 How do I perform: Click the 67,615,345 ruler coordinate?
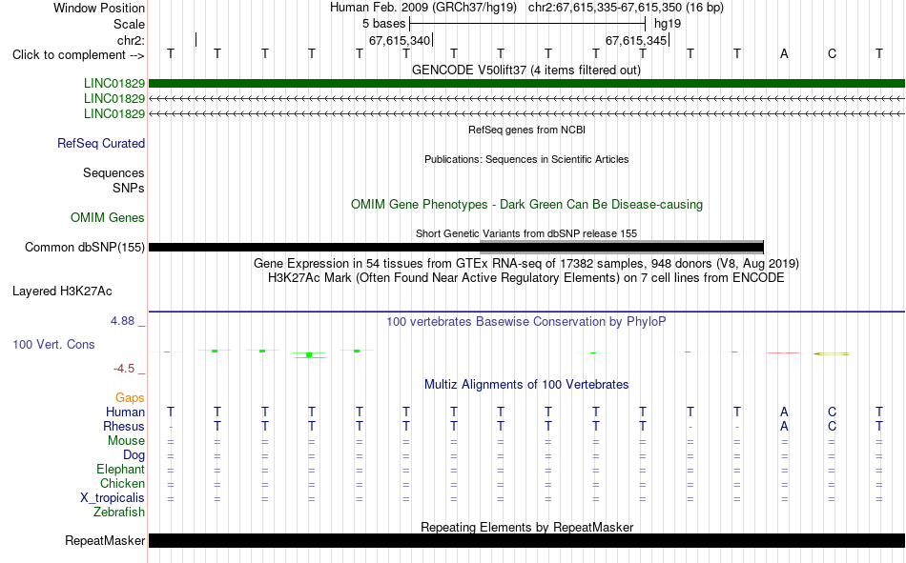pyautogui.click(x=636, y=40)
